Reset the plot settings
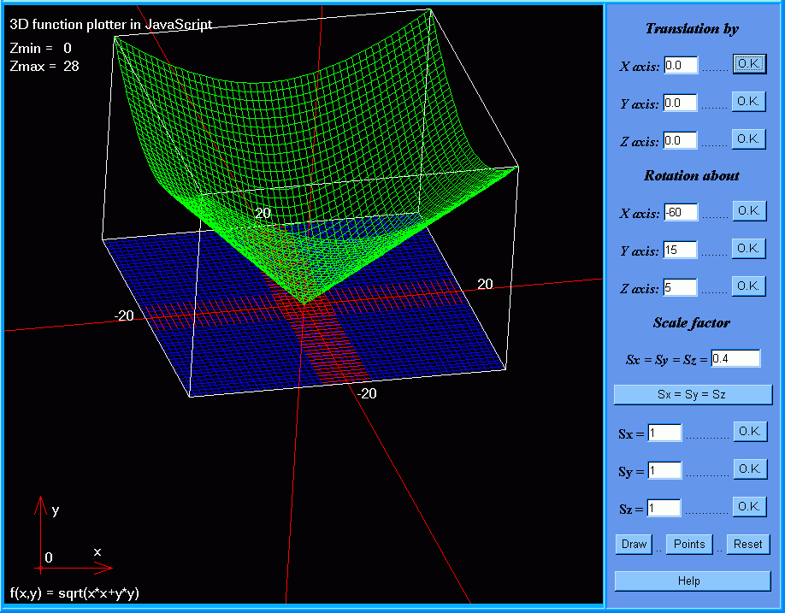 (747, 545)
